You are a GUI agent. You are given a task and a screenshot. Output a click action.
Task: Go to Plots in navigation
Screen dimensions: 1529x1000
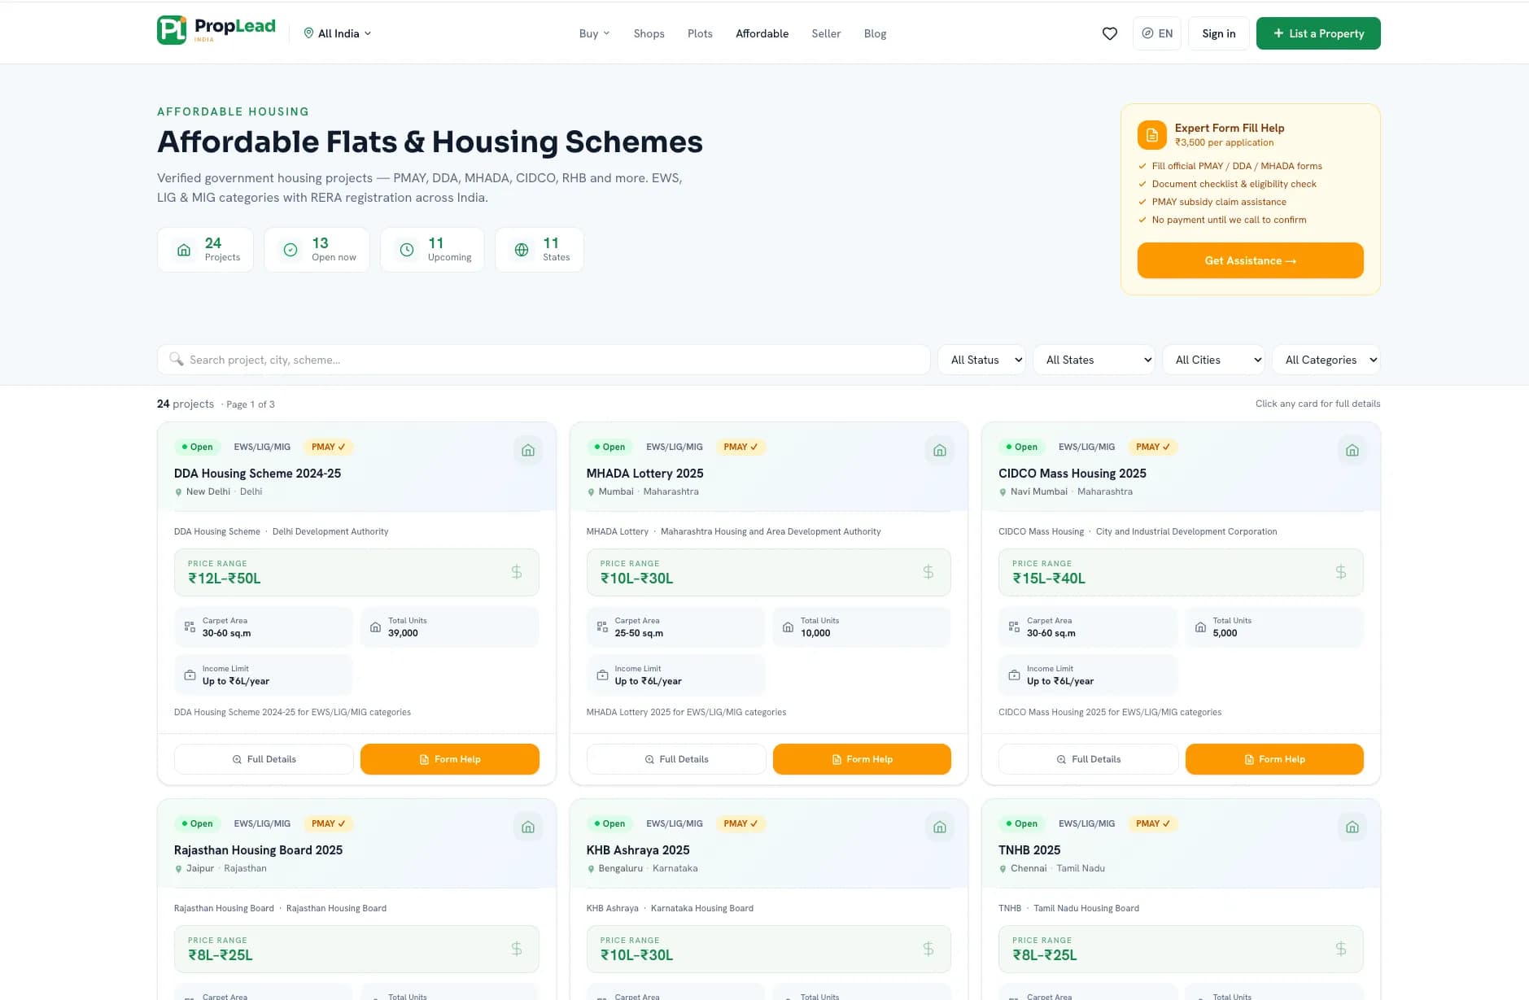pyautogui.click(x=700, y=33)
